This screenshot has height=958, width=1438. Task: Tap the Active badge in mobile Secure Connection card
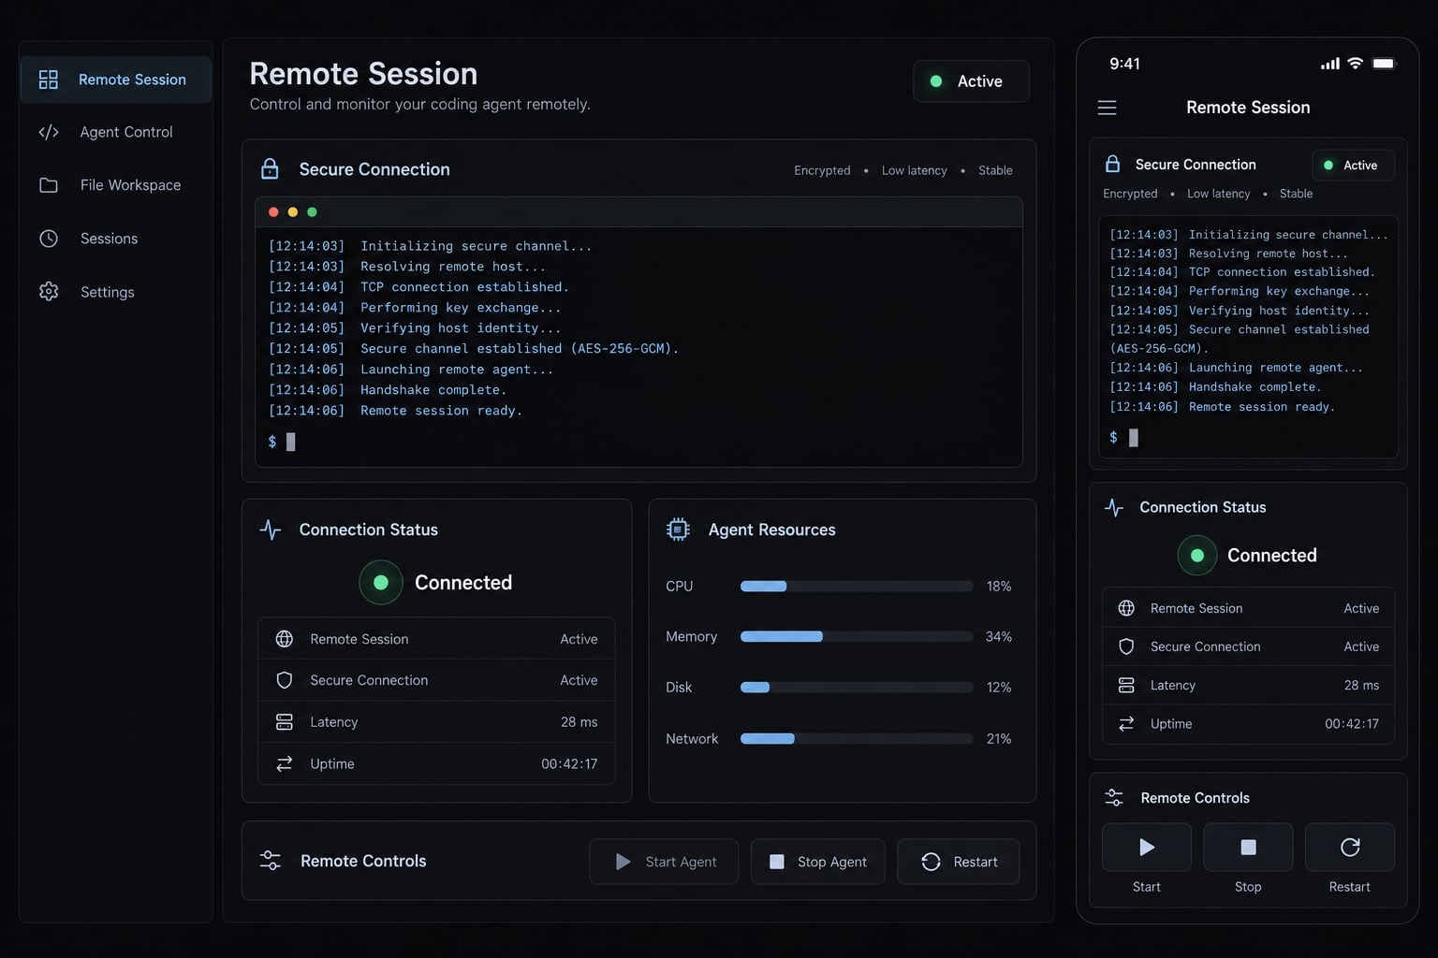pos(1353,165)
